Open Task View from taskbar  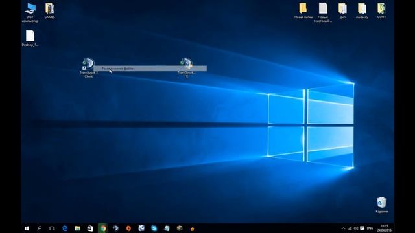coord(52,228)
